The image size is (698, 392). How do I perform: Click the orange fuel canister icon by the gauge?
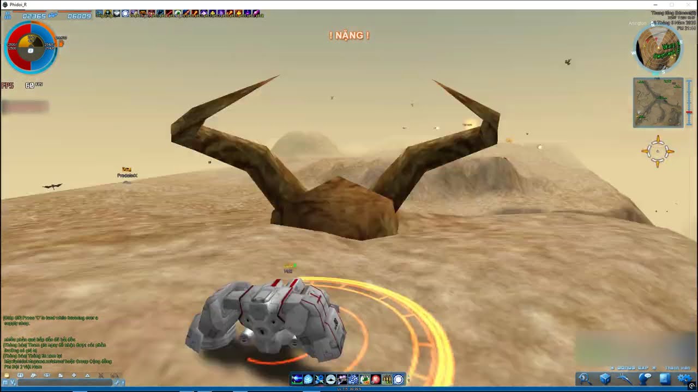(61, 42)
